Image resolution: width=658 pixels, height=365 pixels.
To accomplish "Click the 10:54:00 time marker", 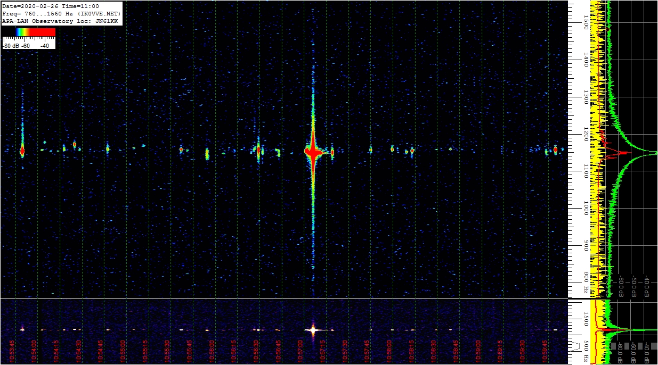I will tap(34, 351).
